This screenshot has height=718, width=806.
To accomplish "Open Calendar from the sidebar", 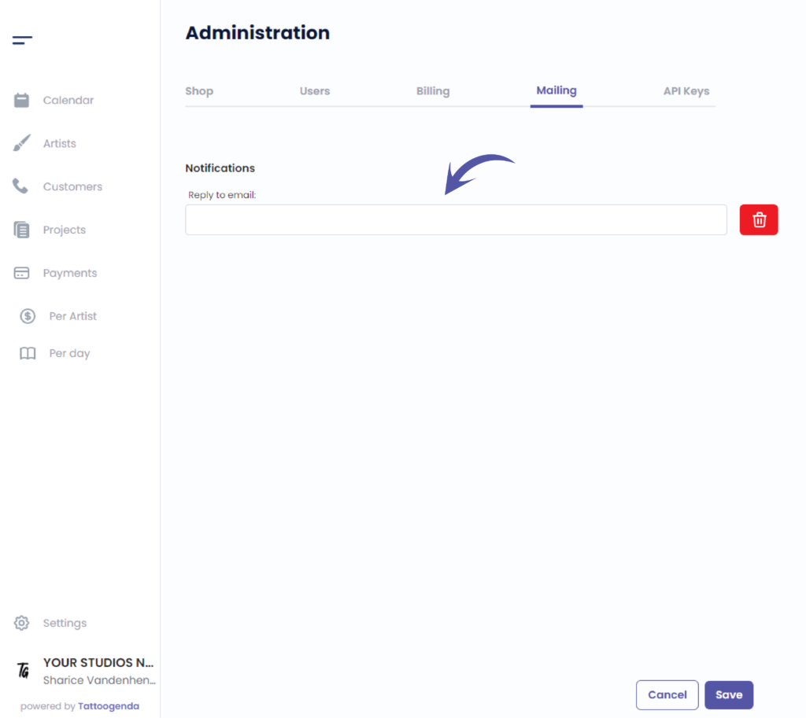I will (x=68, y=100).
